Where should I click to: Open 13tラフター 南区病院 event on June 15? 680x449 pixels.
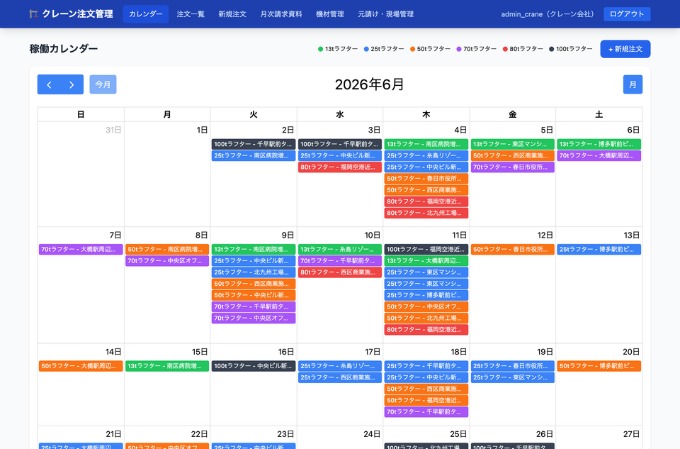[167, 366]
